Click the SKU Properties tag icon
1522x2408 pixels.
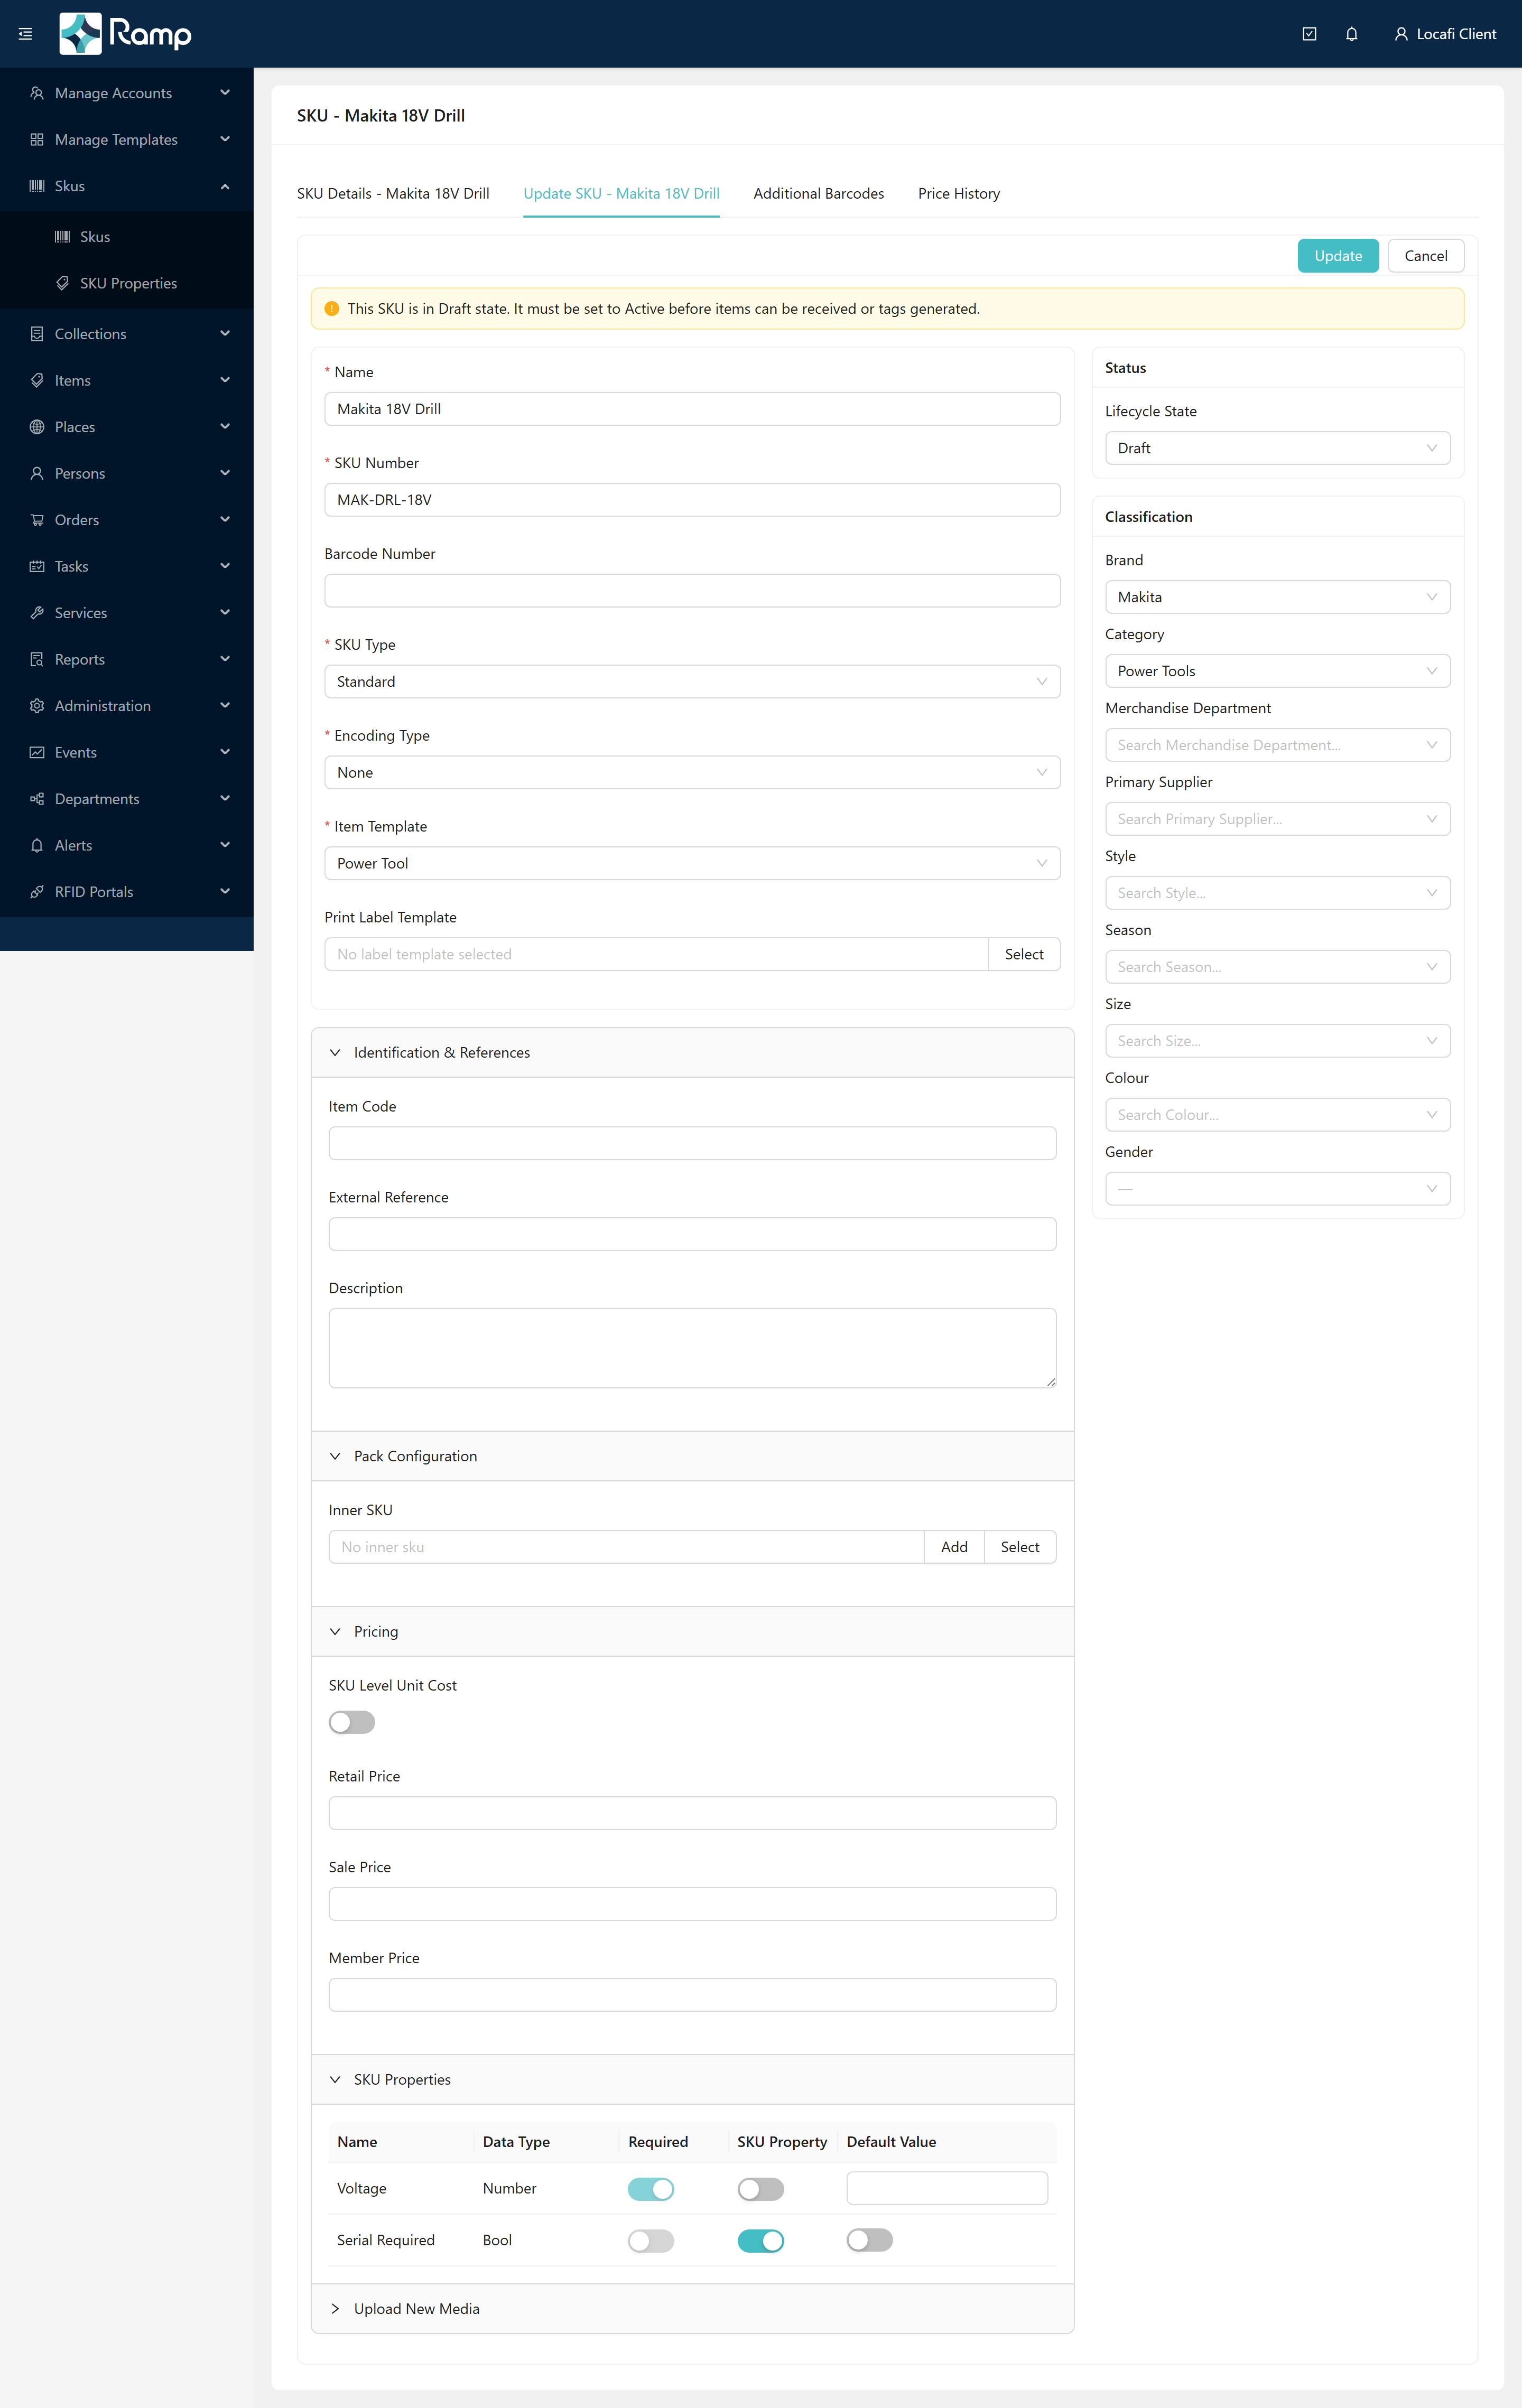click(x=62, y=284)
